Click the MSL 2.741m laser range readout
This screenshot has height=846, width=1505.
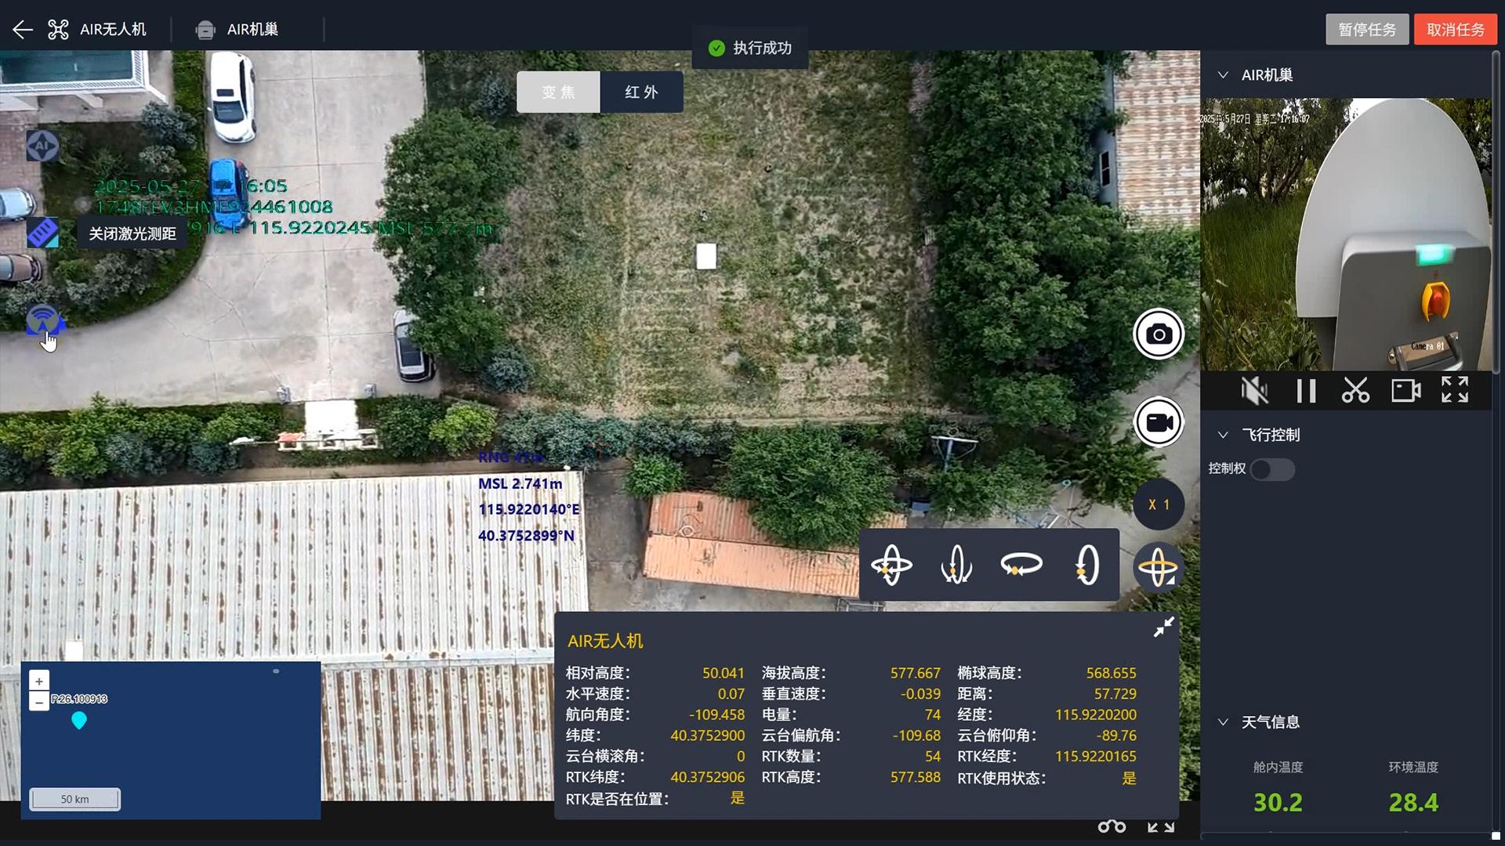tap(520, 484)
